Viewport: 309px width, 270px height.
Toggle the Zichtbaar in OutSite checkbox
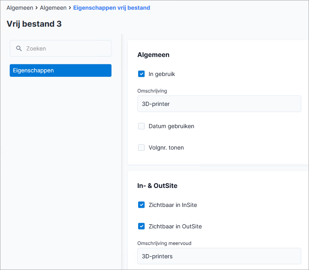pyautogui.click(x=141, y=226)
